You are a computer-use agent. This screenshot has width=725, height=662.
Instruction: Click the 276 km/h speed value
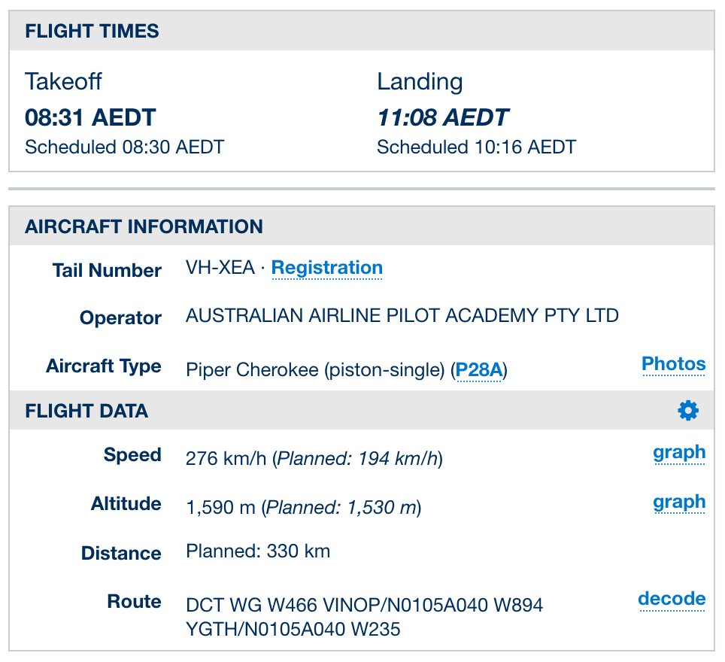pos(226,458)
